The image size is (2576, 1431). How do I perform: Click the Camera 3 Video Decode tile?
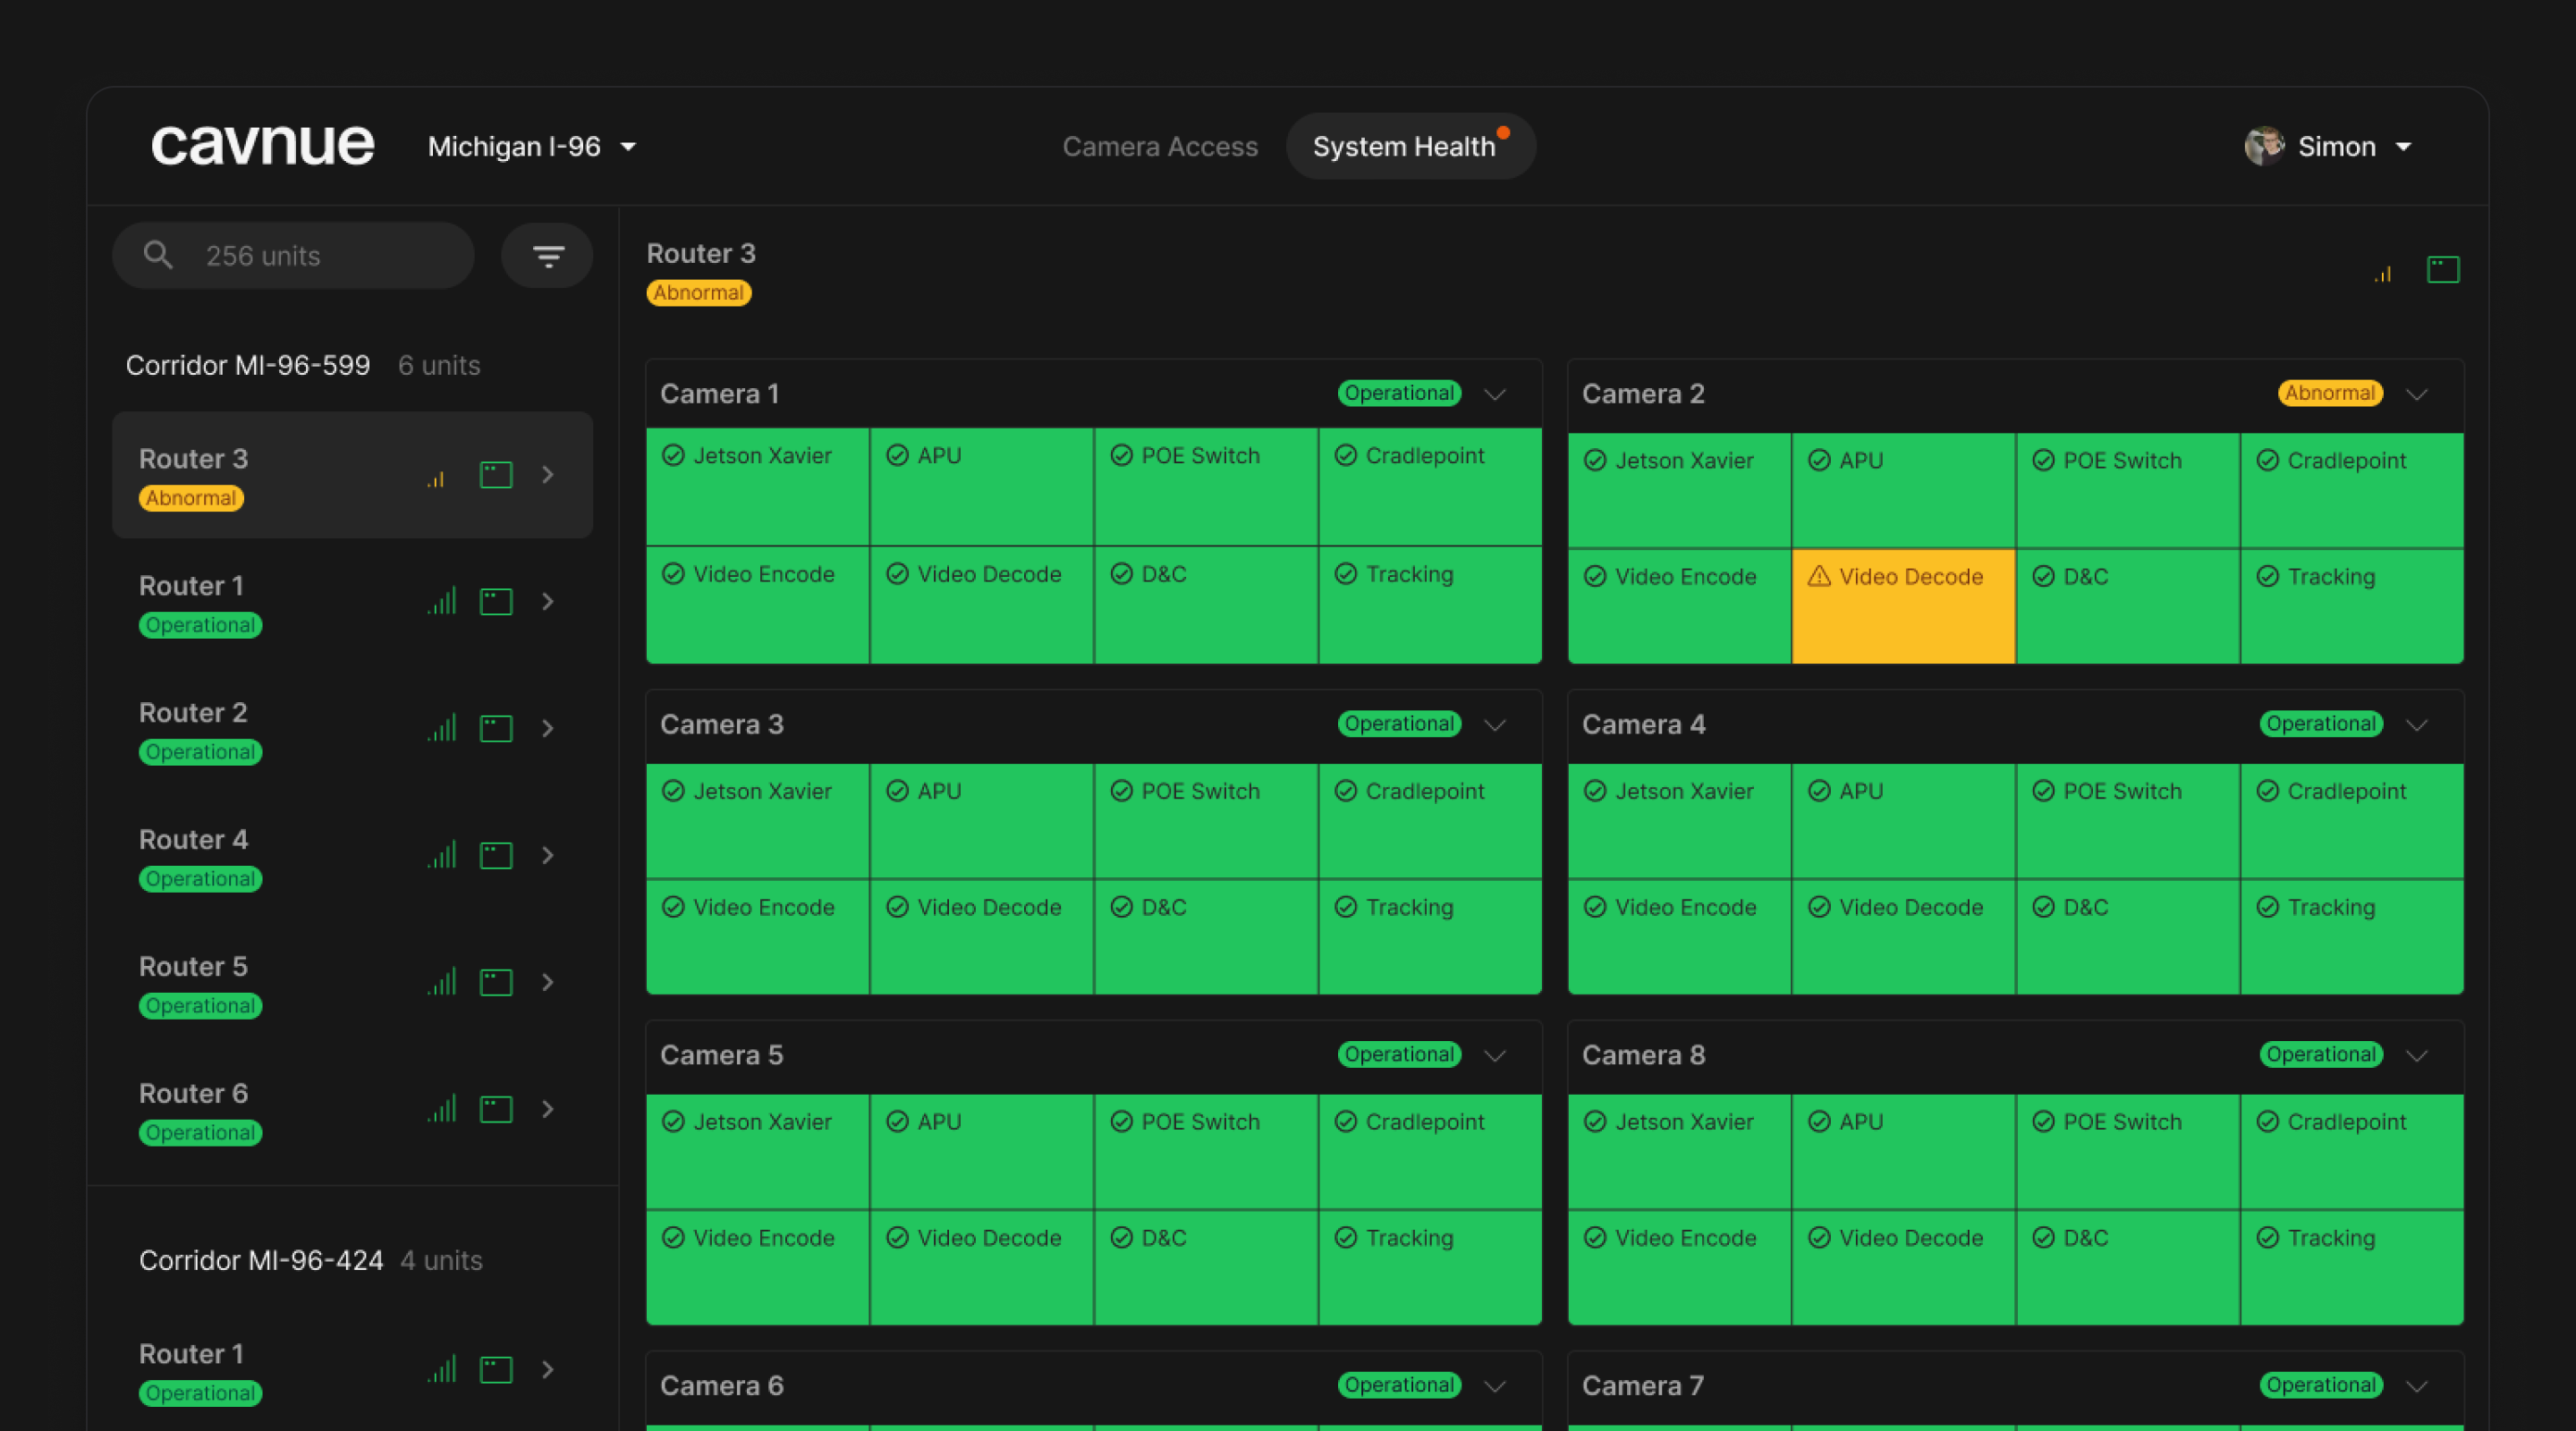coord(981,937)
